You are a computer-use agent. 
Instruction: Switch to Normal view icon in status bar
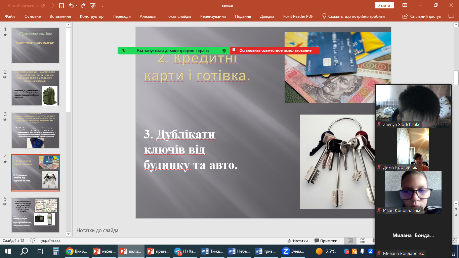350,241
